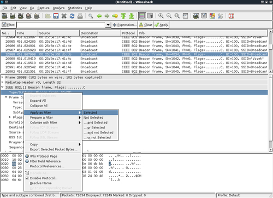273x198 pixels.
Task: Jump to the last packet
Action: tap(131, 16)
